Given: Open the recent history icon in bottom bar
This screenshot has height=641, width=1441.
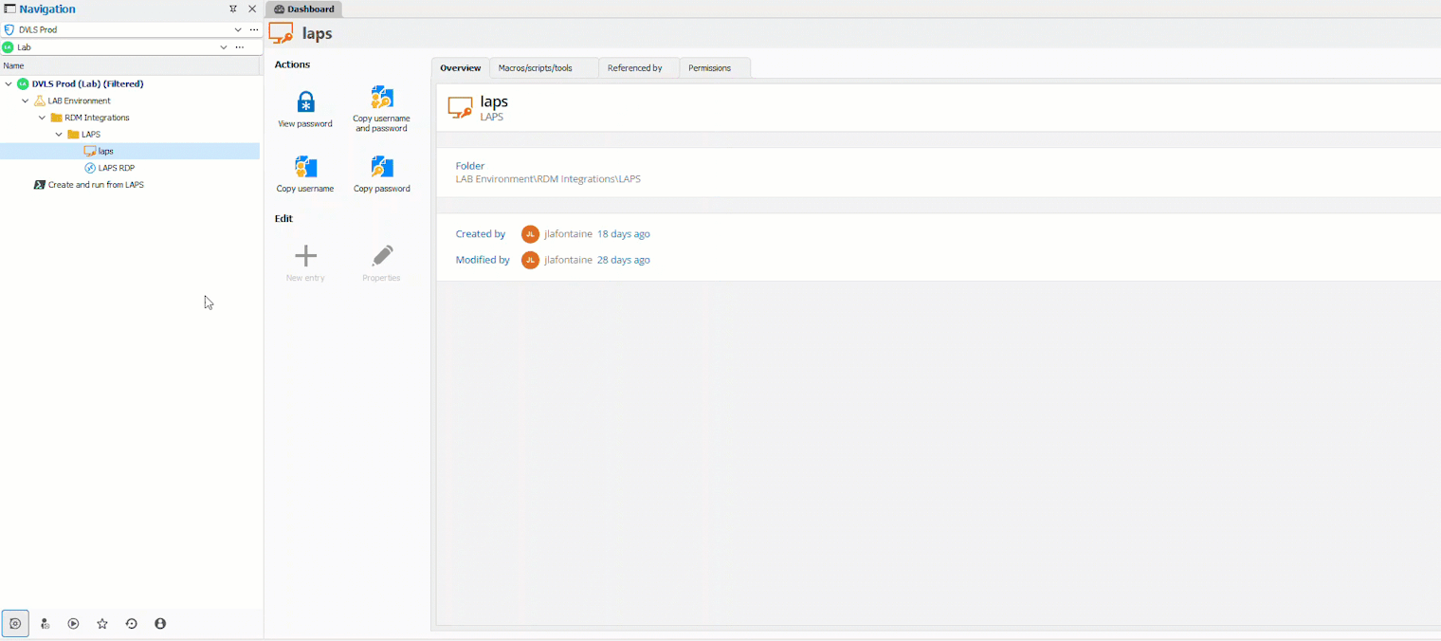Looking at the screenshot, I should click(132, 624).
